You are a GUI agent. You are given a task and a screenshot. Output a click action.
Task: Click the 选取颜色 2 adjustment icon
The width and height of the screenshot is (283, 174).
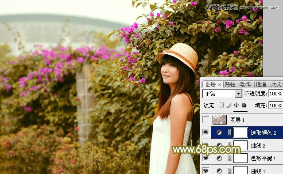(219, 132)
